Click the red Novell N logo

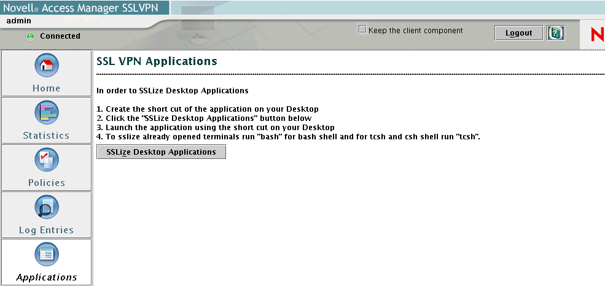598,35
